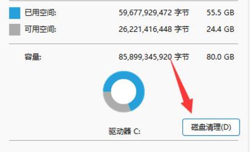The image size is (250, 152).
Task: Click the gray free space color square
Action: tap(15, 30)
